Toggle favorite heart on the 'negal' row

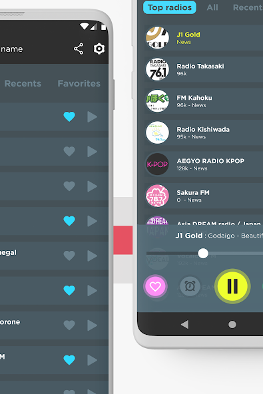click(x=69, y=256)
